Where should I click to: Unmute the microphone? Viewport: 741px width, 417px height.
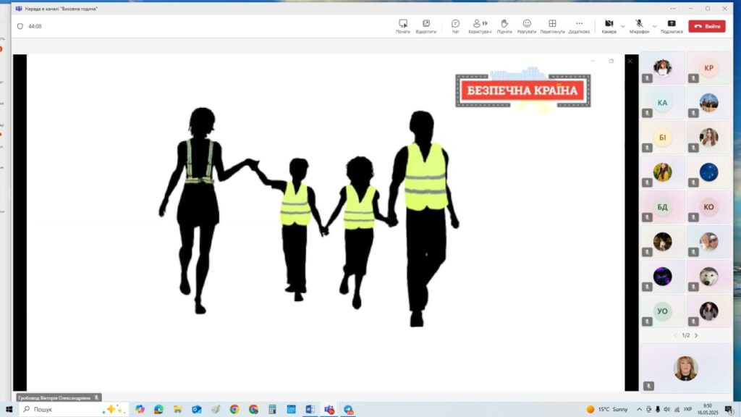click(x=639, y=26)
